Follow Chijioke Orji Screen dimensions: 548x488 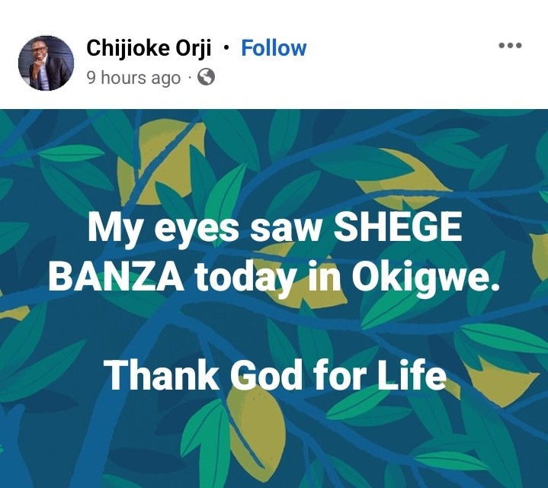pos(274,48)
